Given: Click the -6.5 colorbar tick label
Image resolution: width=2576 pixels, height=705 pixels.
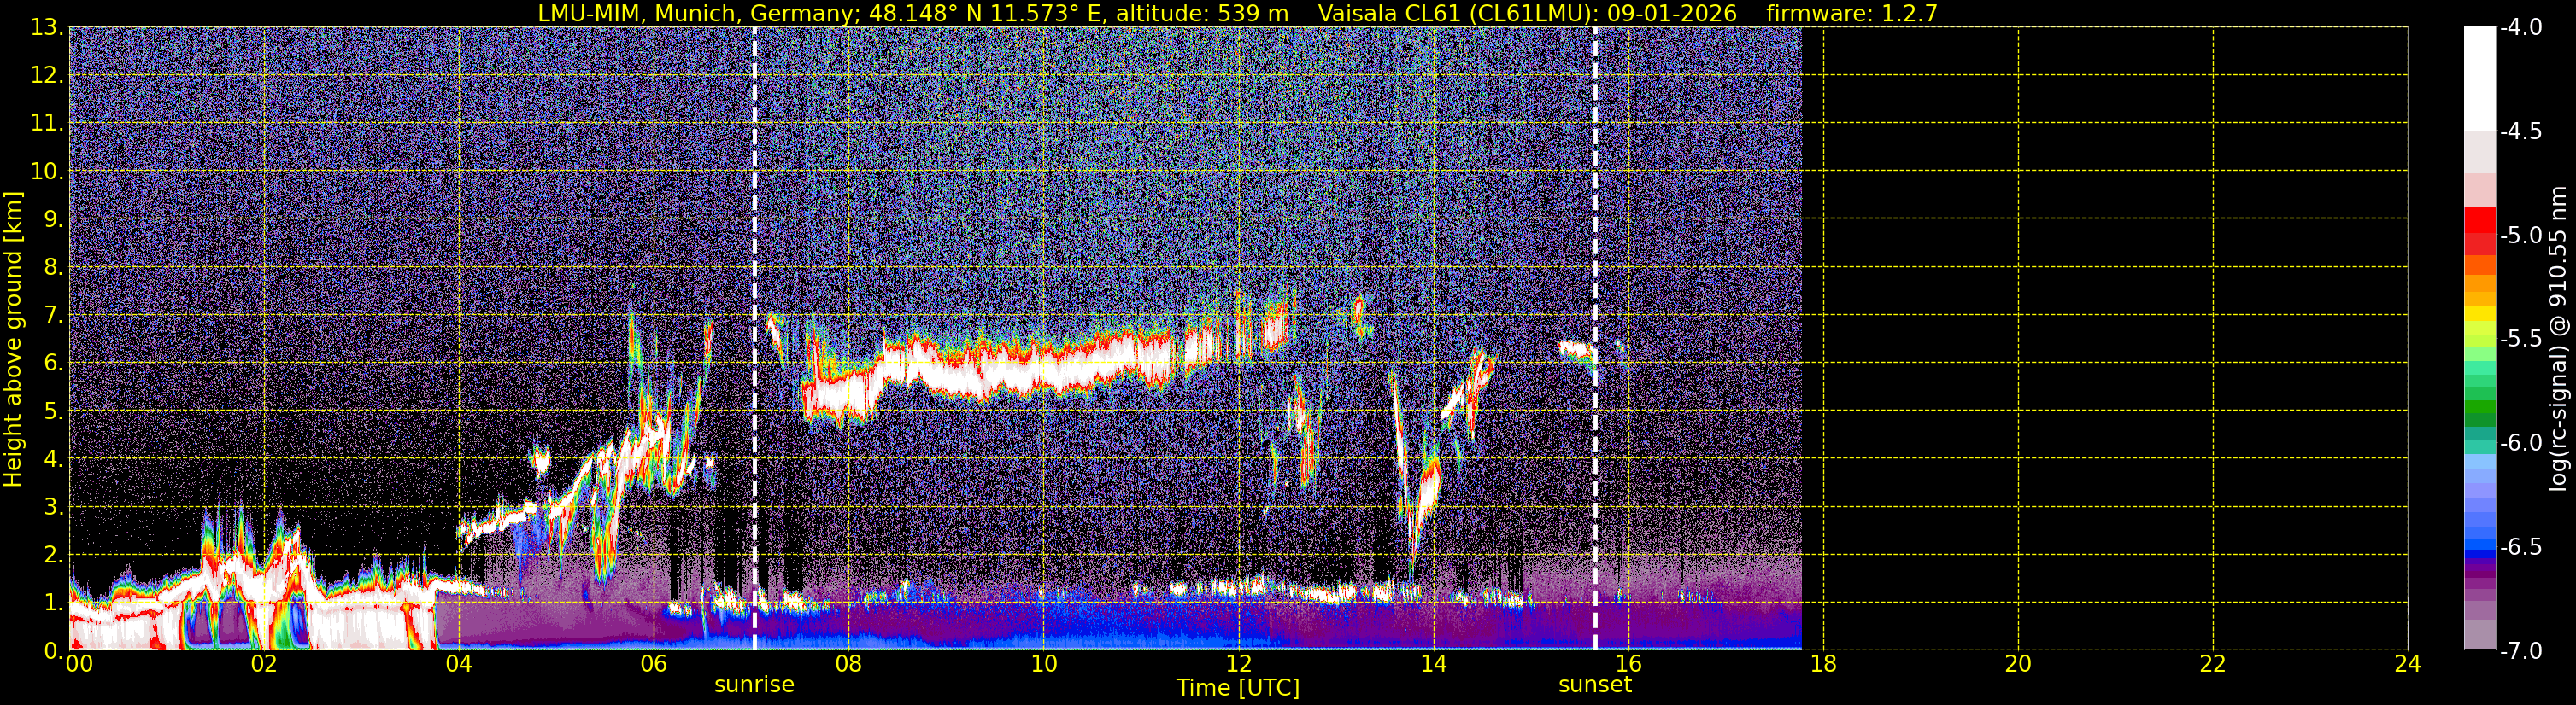Looking at the screenshot, I should click(x=2520, y=547).
